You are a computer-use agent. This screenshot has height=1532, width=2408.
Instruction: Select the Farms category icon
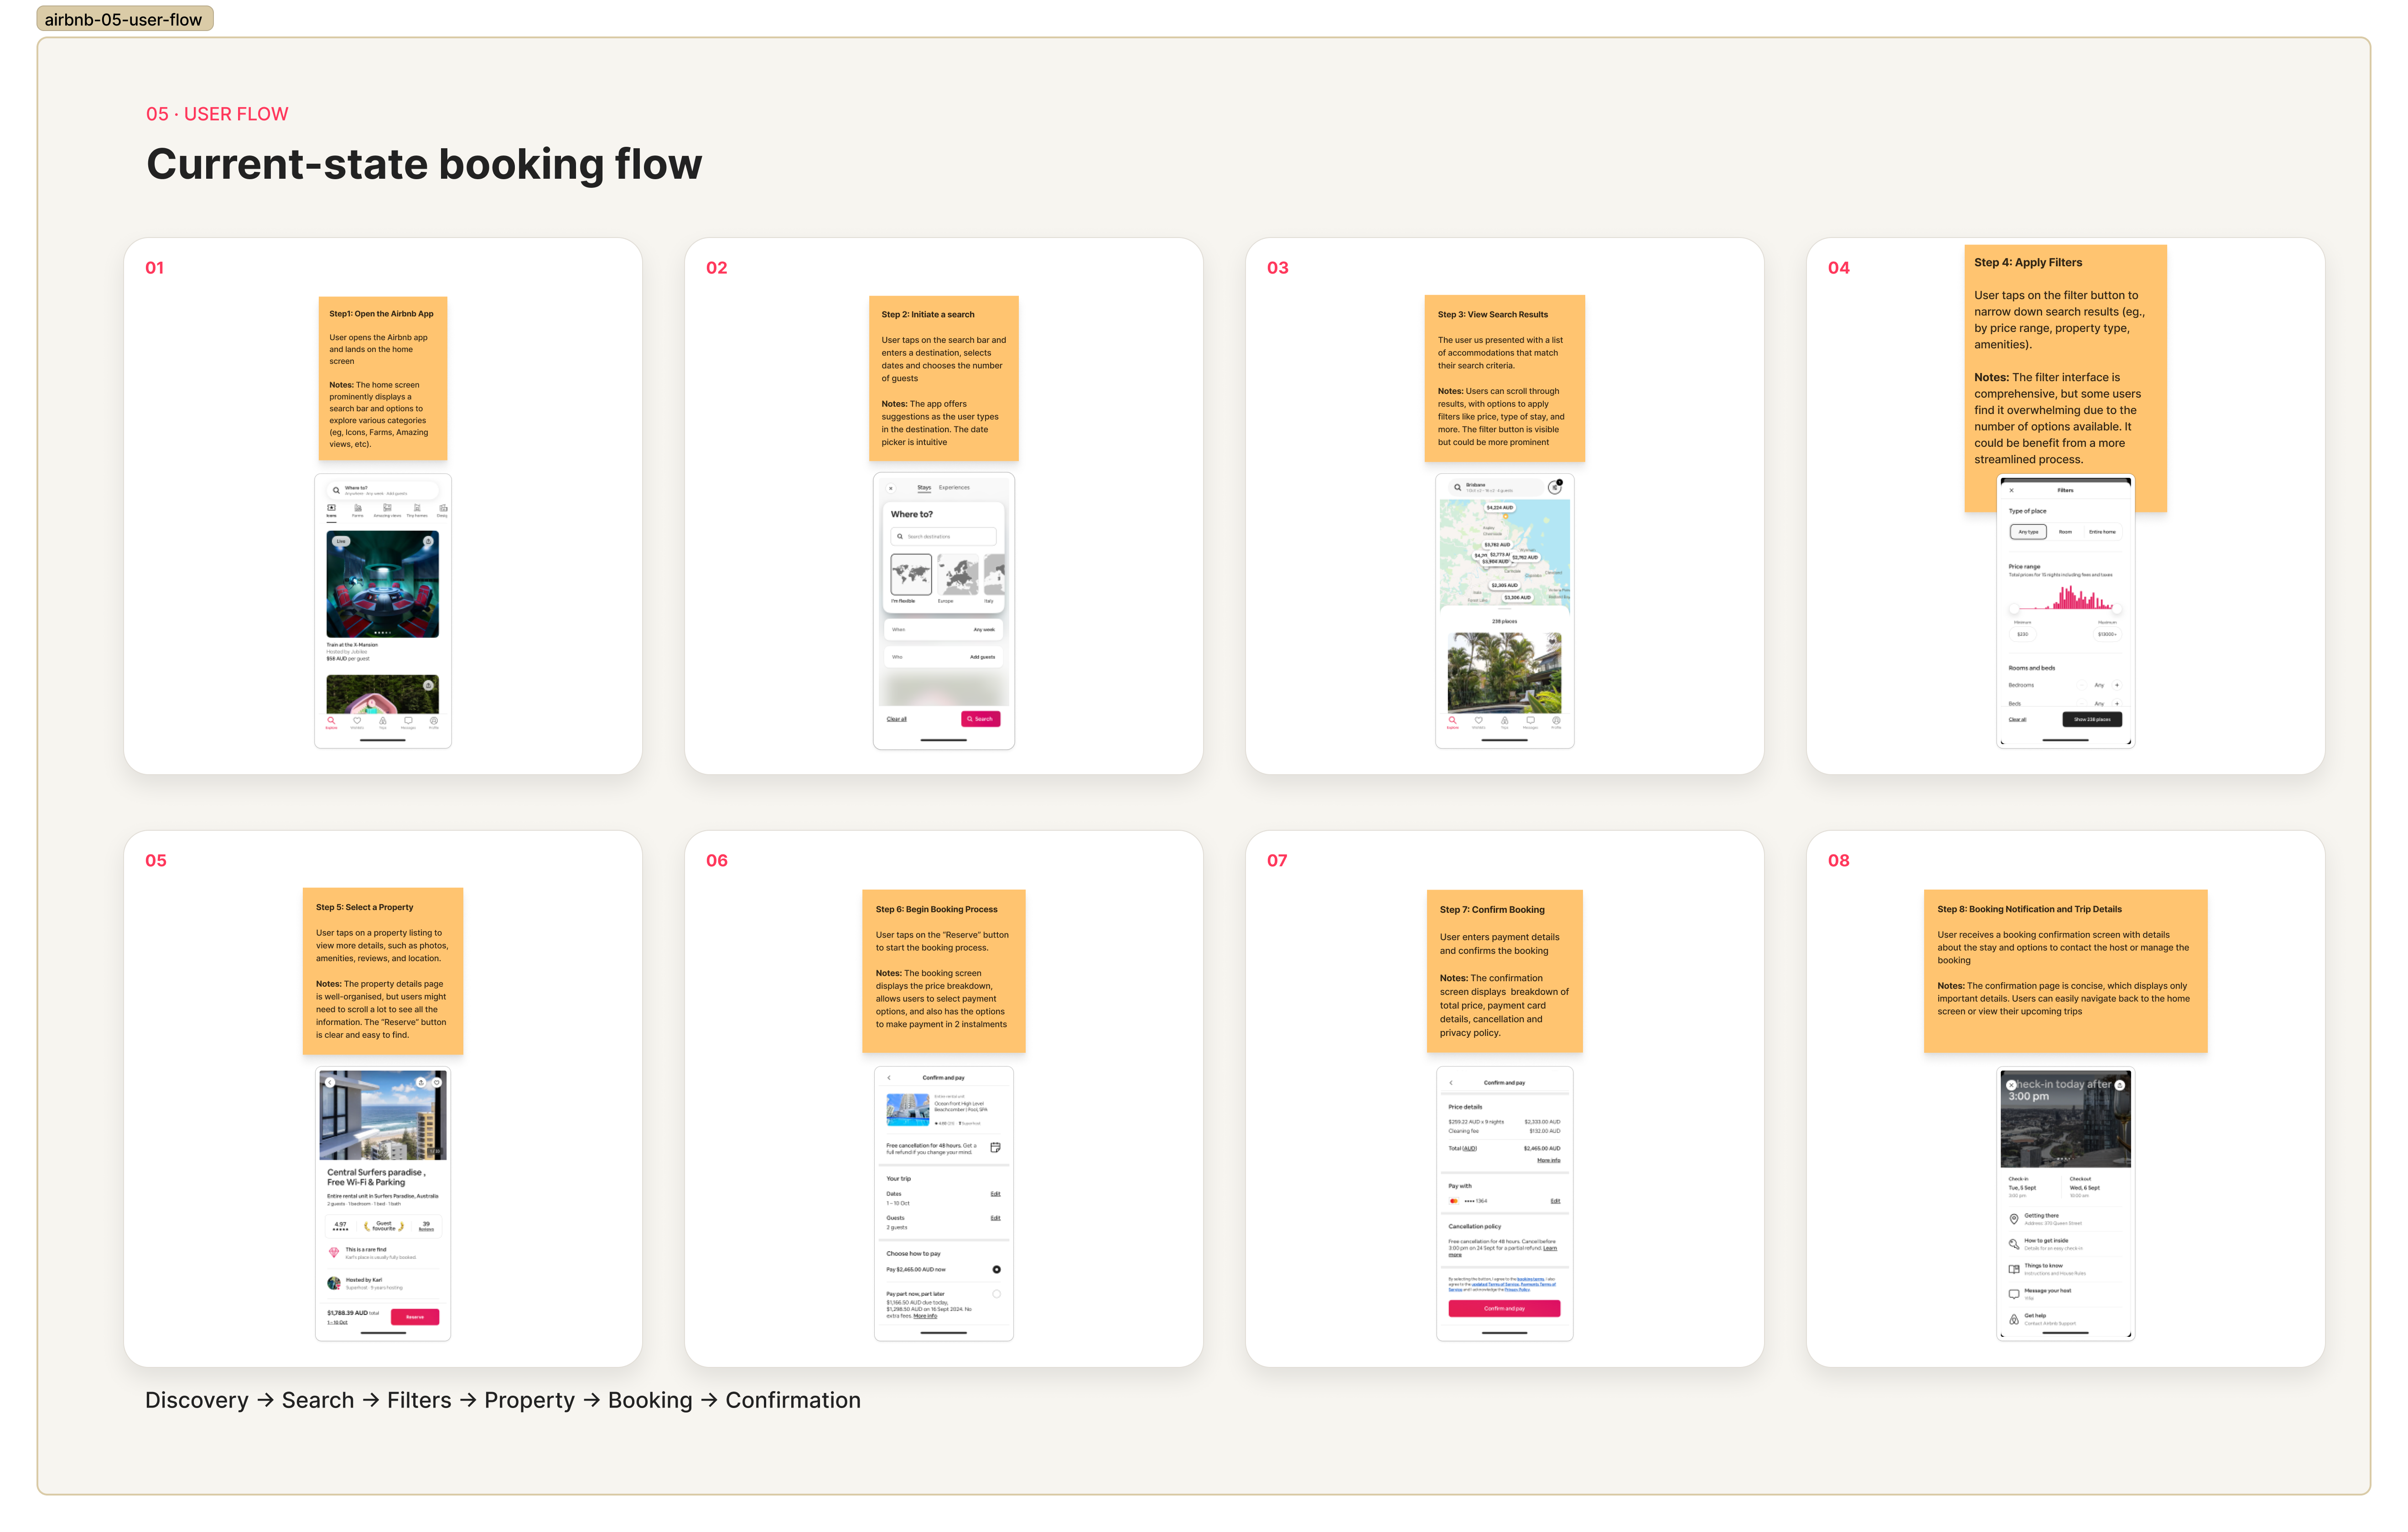(357, 510)
